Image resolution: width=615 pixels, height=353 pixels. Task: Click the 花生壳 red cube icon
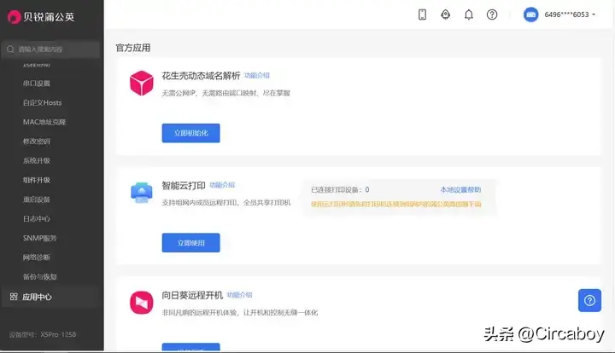(x=141, y=83)
